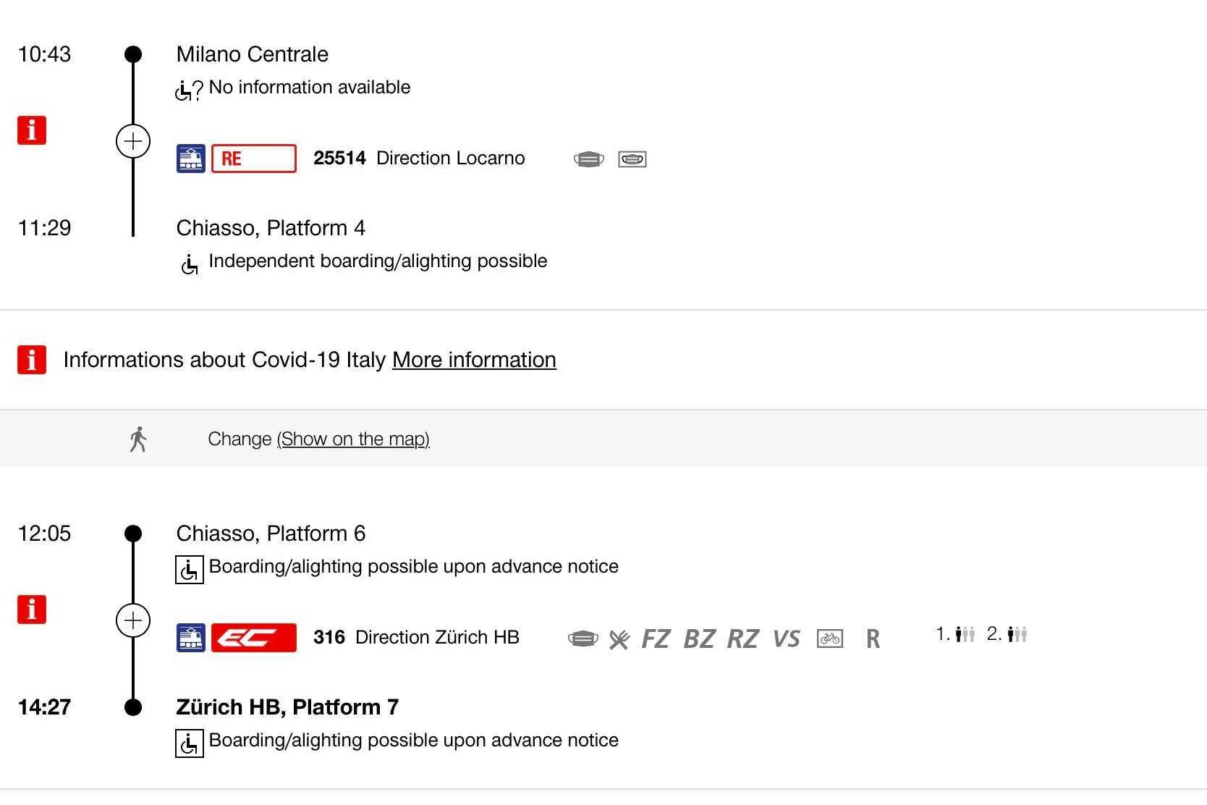Screen dimensions: 1207x805
Task: Click red info icon beside Covid-19 Italy notice
Action: coord(32,360)
